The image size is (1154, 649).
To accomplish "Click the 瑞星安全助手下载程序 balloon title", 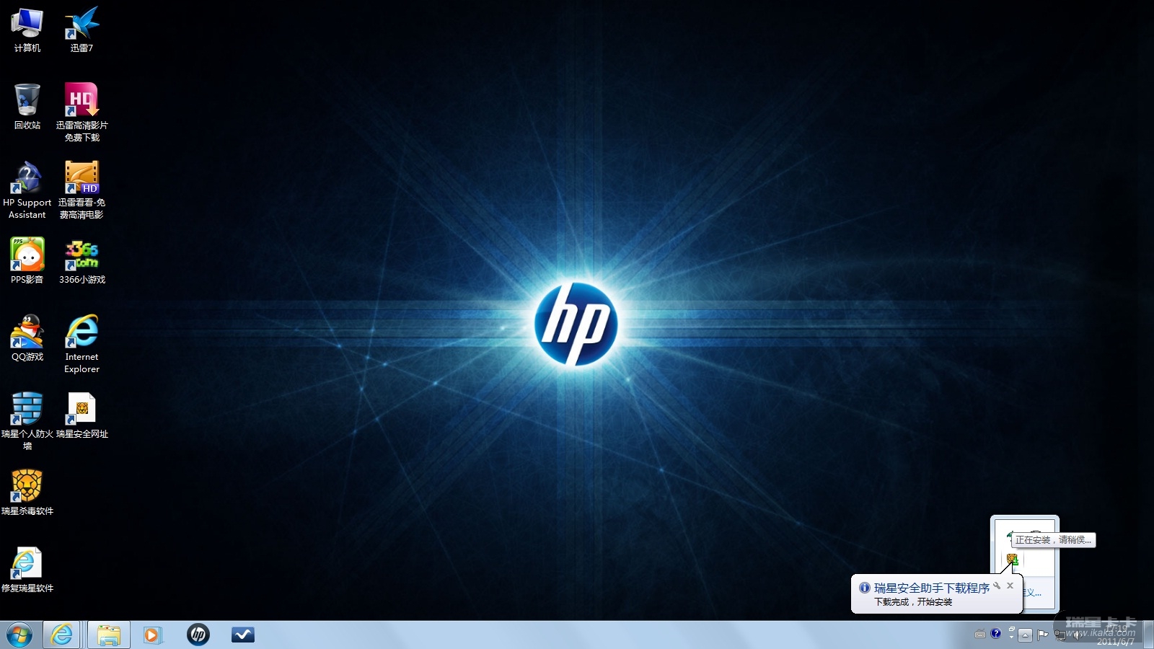I will tap(932, 588).
